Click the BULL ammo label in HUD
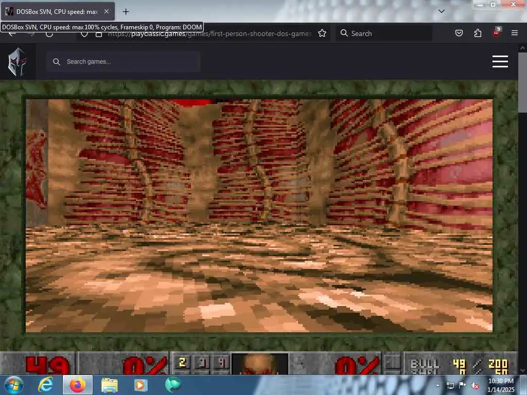 click(425, 364)
